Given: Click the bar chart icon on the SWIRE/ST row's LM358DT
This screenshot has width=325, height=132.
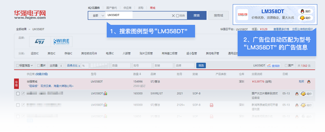Looking at the screenshot, I should point(105,93).
